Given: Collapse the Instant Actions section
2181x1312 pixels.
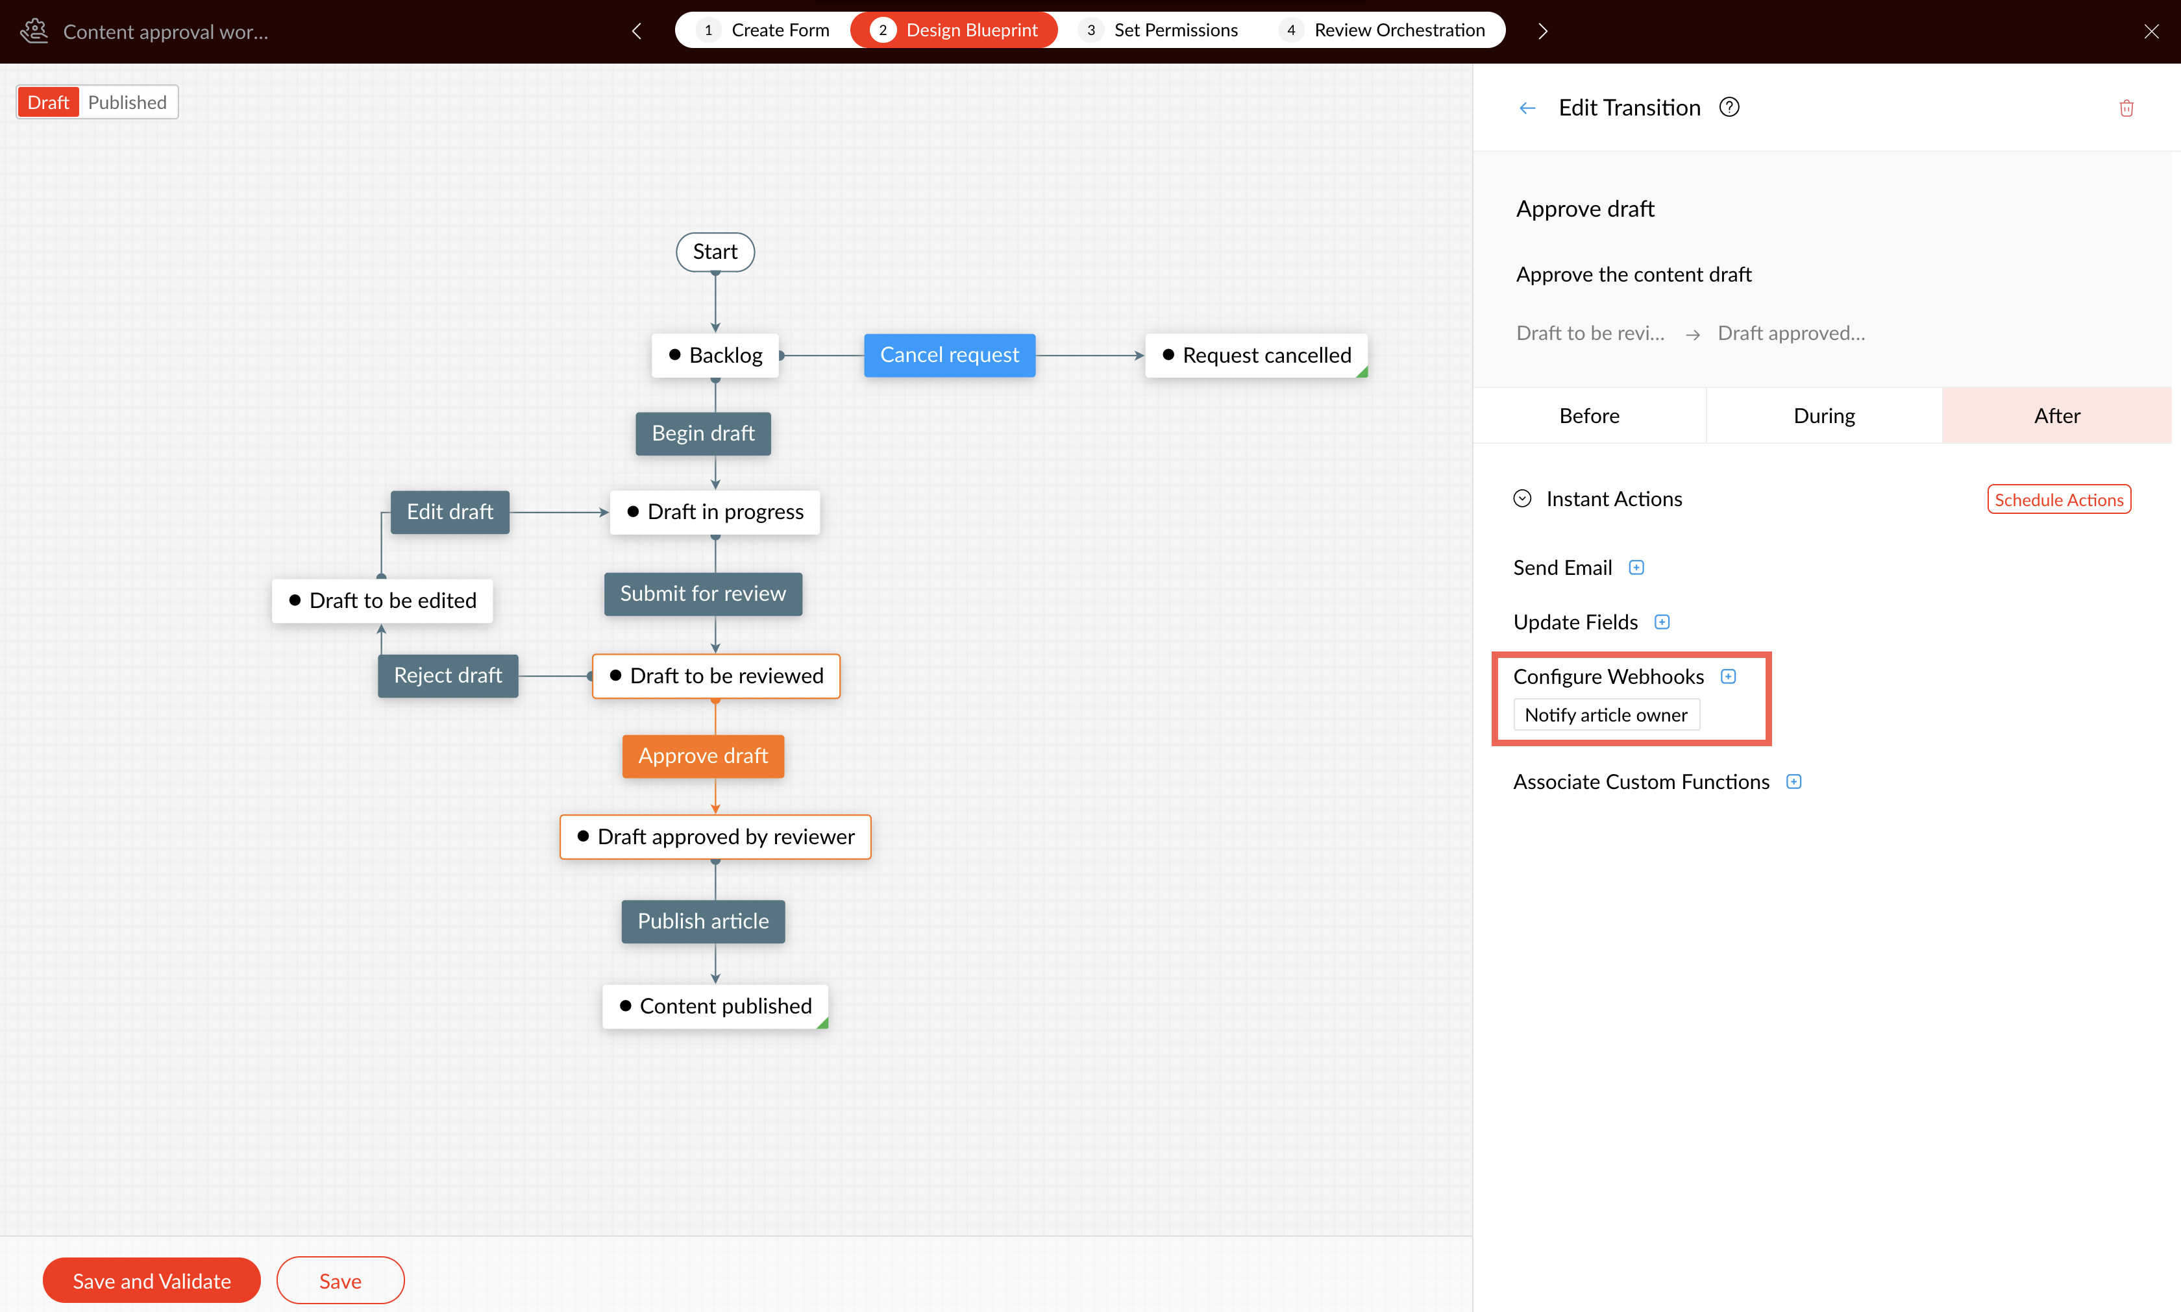Looking at the screenshot, I should pyautogui.click(x=1522, y=498).
